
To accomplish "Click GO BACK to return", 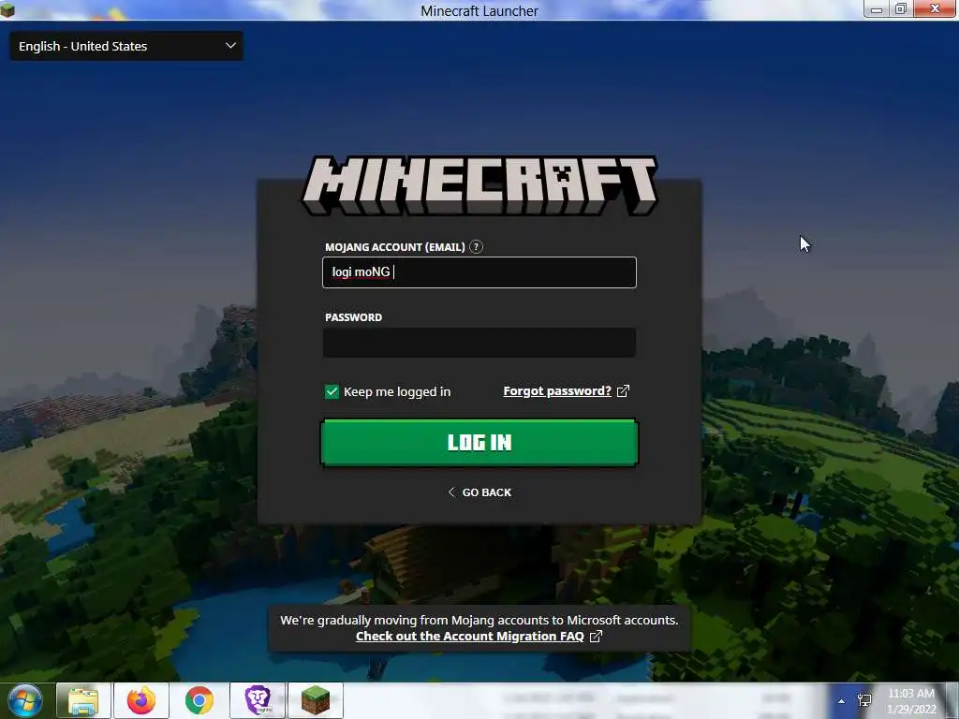I will click(479, 492).
